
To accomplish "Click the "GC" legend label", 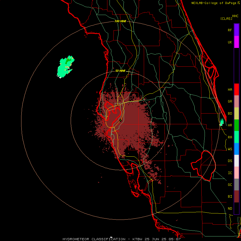I will [230, 185].
